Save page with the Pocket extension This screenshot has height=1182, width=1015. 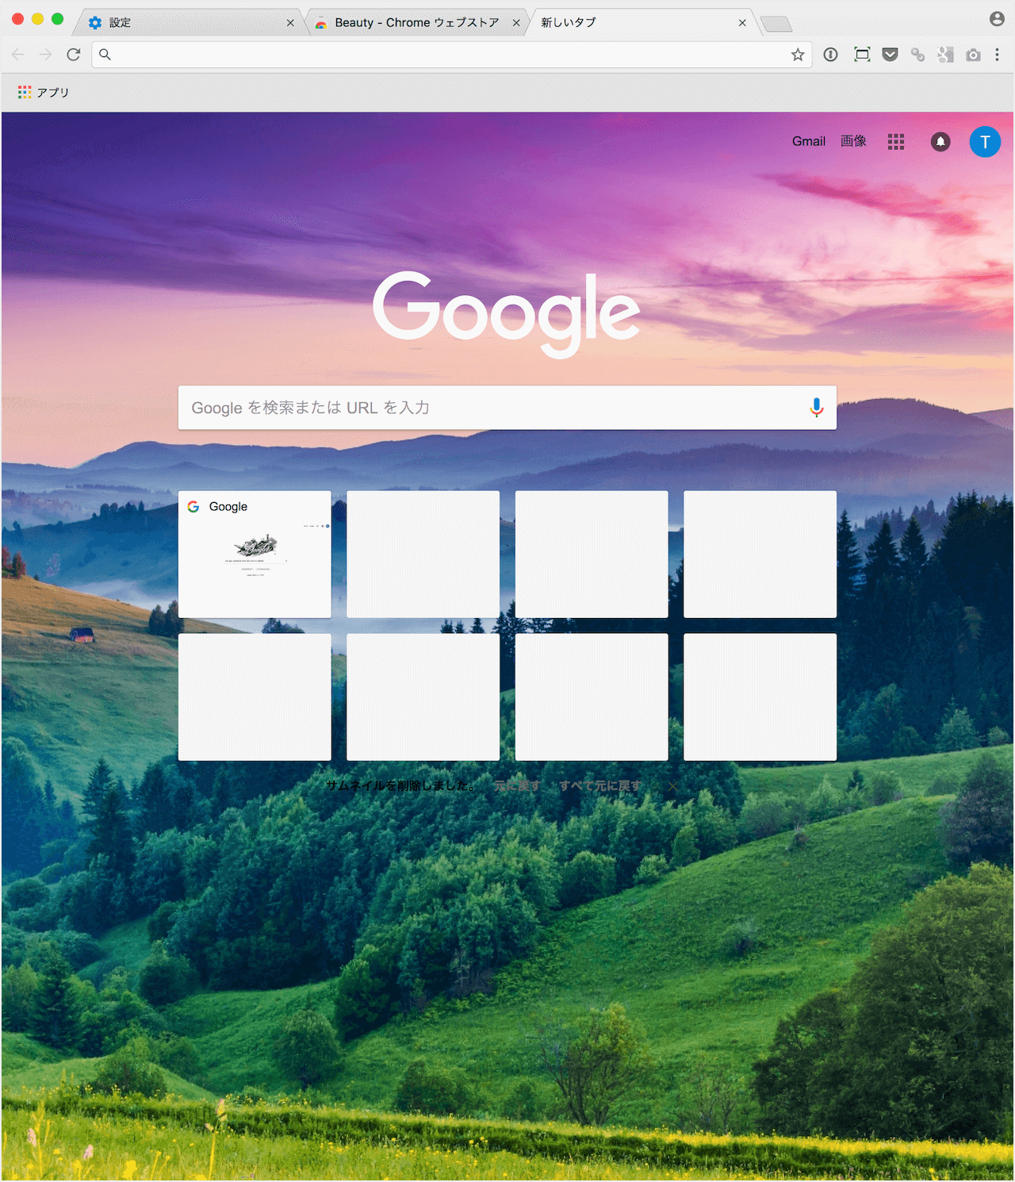point(891,54)
